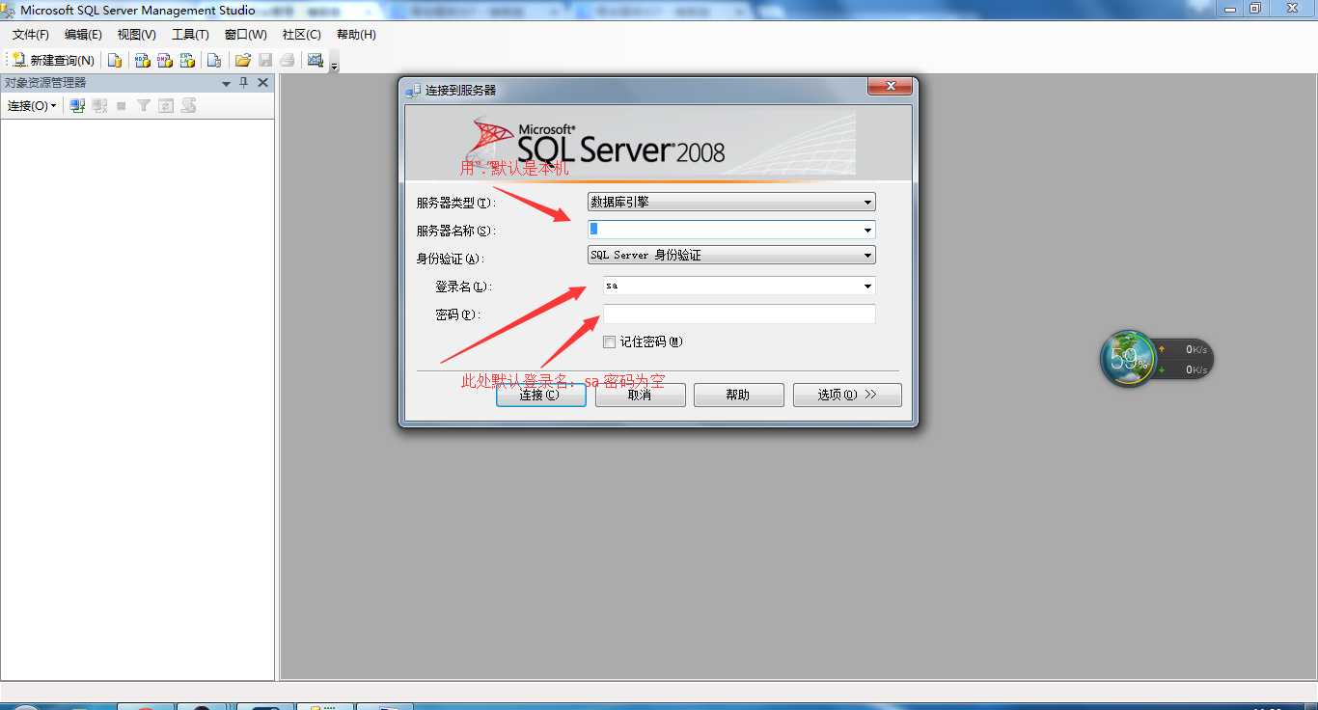Open the 工具(T) menu

tap(190, 34)
